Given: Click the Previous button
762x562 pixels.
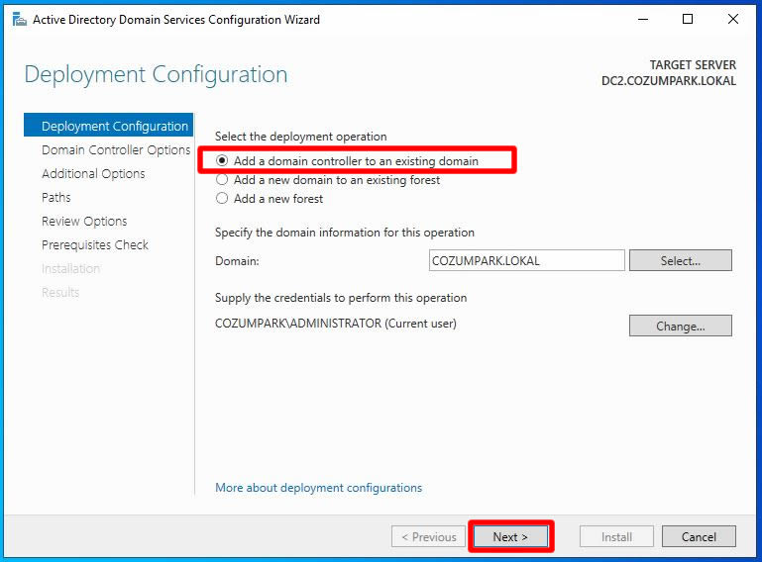Looking at the screenshot, I should (428, 537).
